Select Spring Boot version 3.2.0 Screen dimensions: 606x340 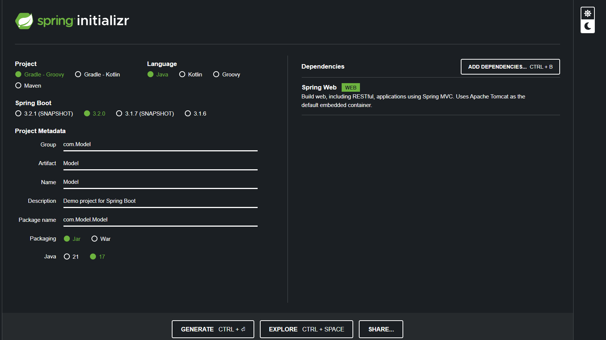(94, 114)
